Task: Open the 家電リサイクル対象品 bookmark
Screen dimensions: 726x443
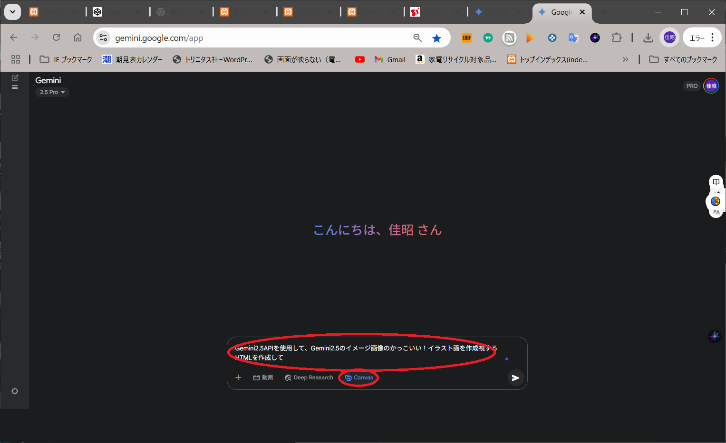Action: [x=456, y=59]
